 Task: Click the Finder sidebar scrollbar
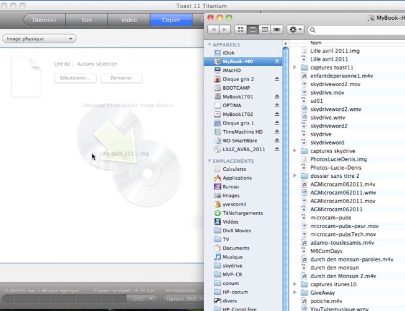click(286, 178)
